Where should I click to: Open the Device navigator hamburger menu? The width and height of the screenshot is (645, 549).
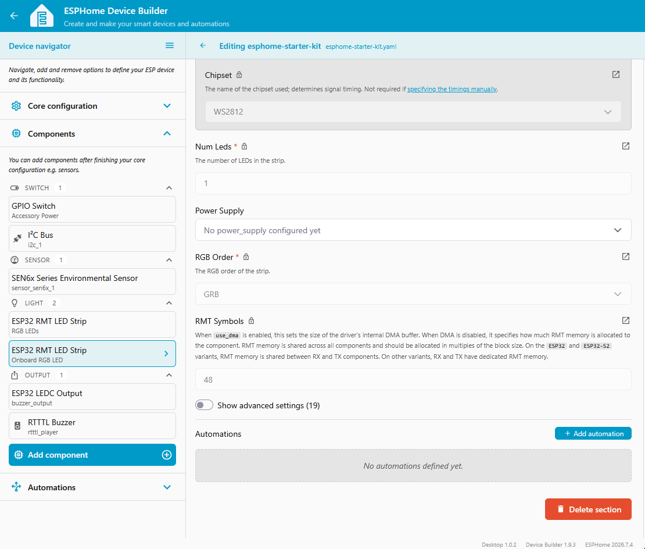click(170, 46)
